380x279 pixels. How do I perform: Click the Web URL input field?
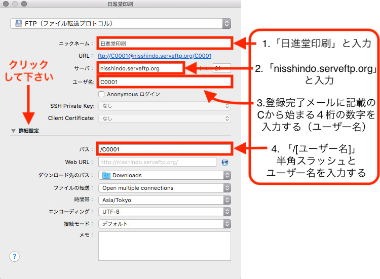pyautogui.click(x=157, y=162)
